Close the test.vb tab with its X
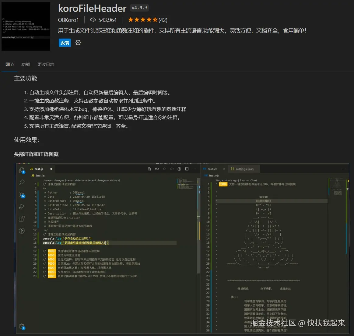This screenshot has width=354, height=336. [x=224, y=169]
